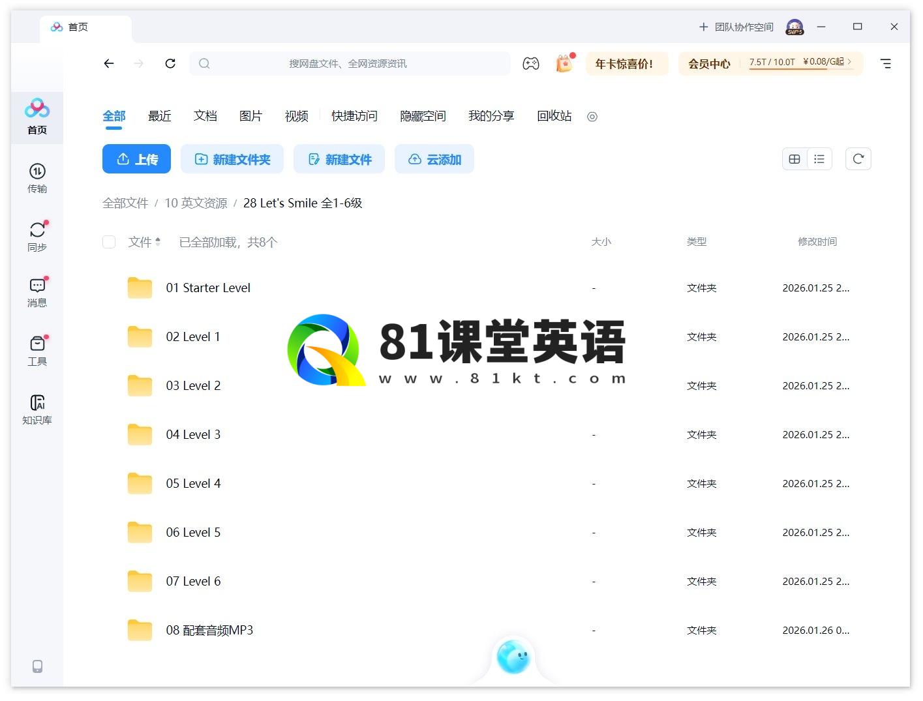Open the 回收站 recycle bin tab
This screenshot has width=923, height=701.
click(554, 116)
